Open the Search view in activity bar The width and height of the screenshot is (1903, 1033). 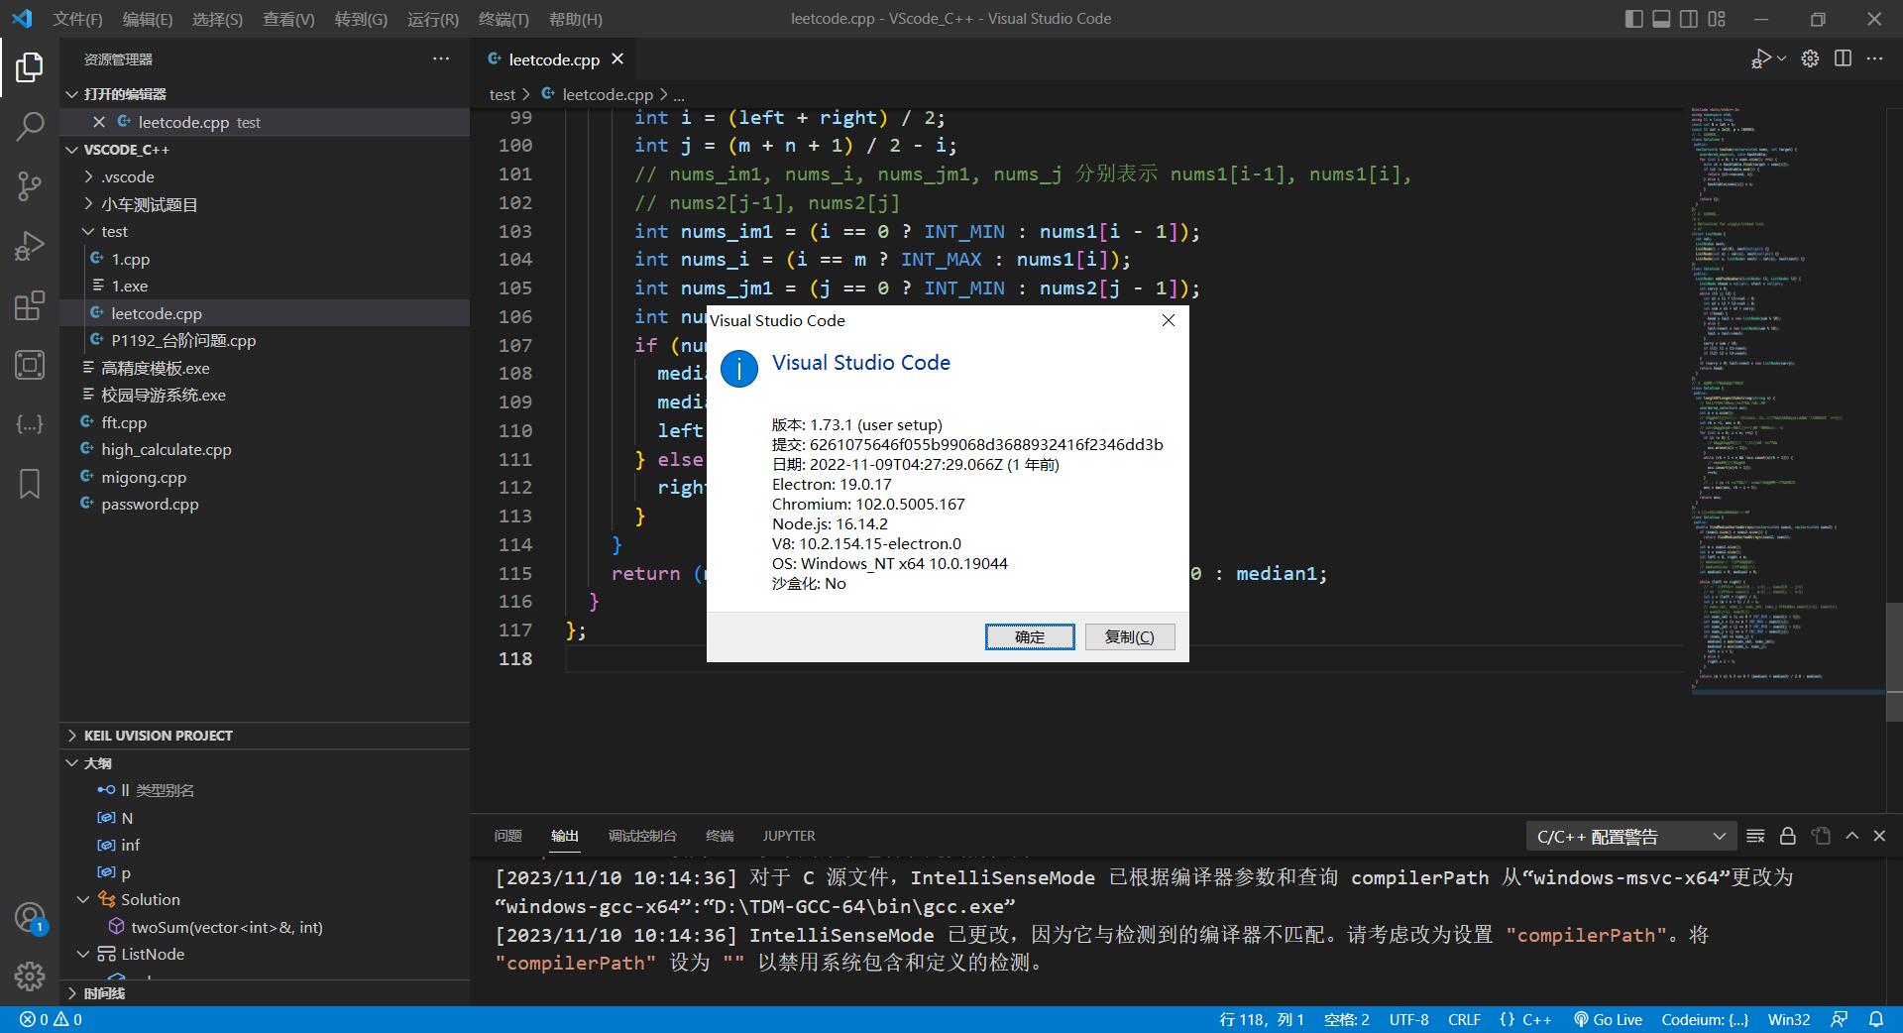click(x=30, y=126)
